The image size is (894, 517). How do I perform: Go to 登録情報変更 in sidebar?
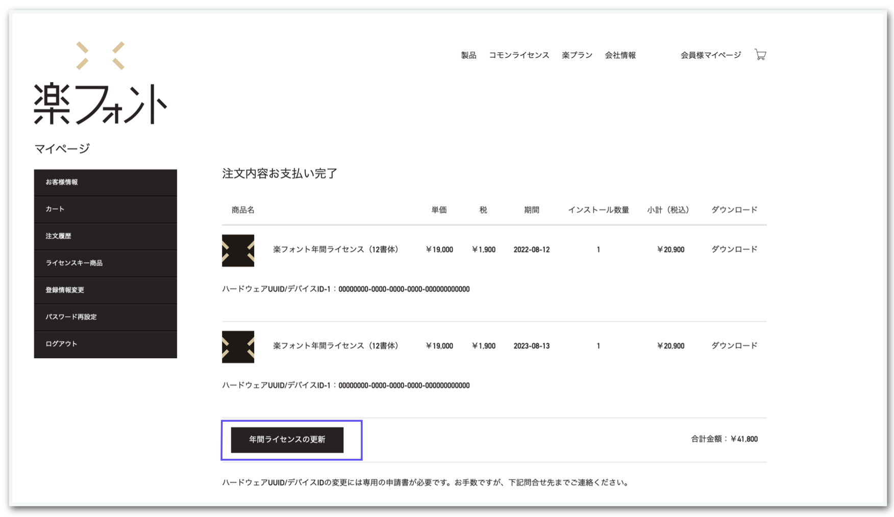pyautogui.click(x=105, y=290)
